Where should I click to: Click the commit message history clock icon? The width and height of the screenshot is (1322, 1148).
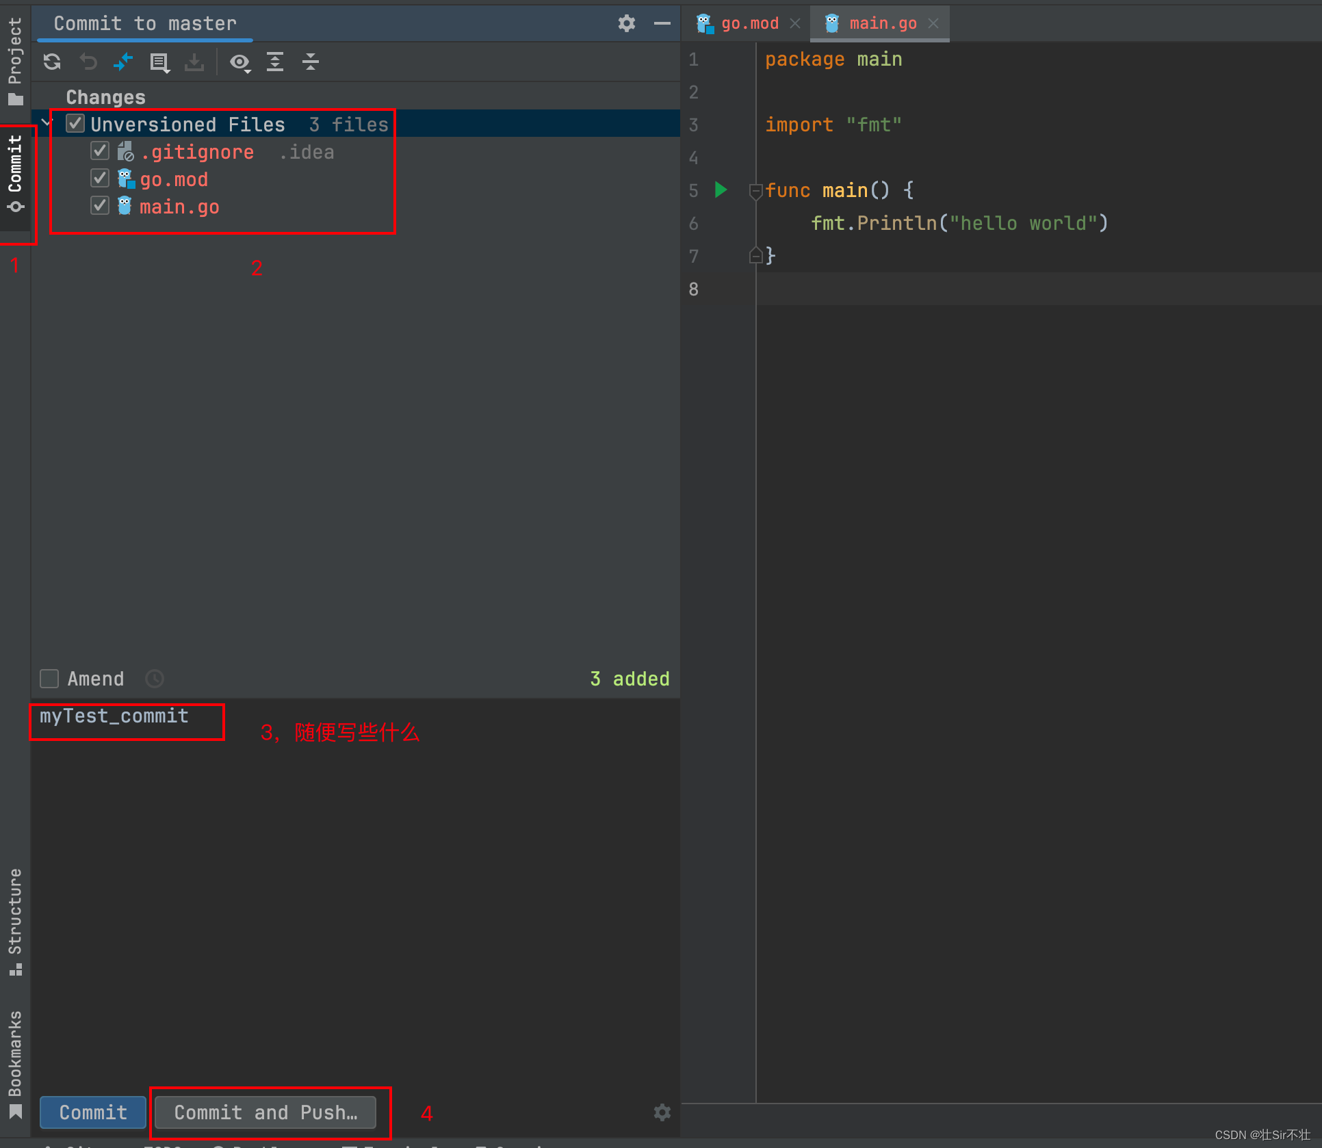pyautogui.click(x=155, y=679)
